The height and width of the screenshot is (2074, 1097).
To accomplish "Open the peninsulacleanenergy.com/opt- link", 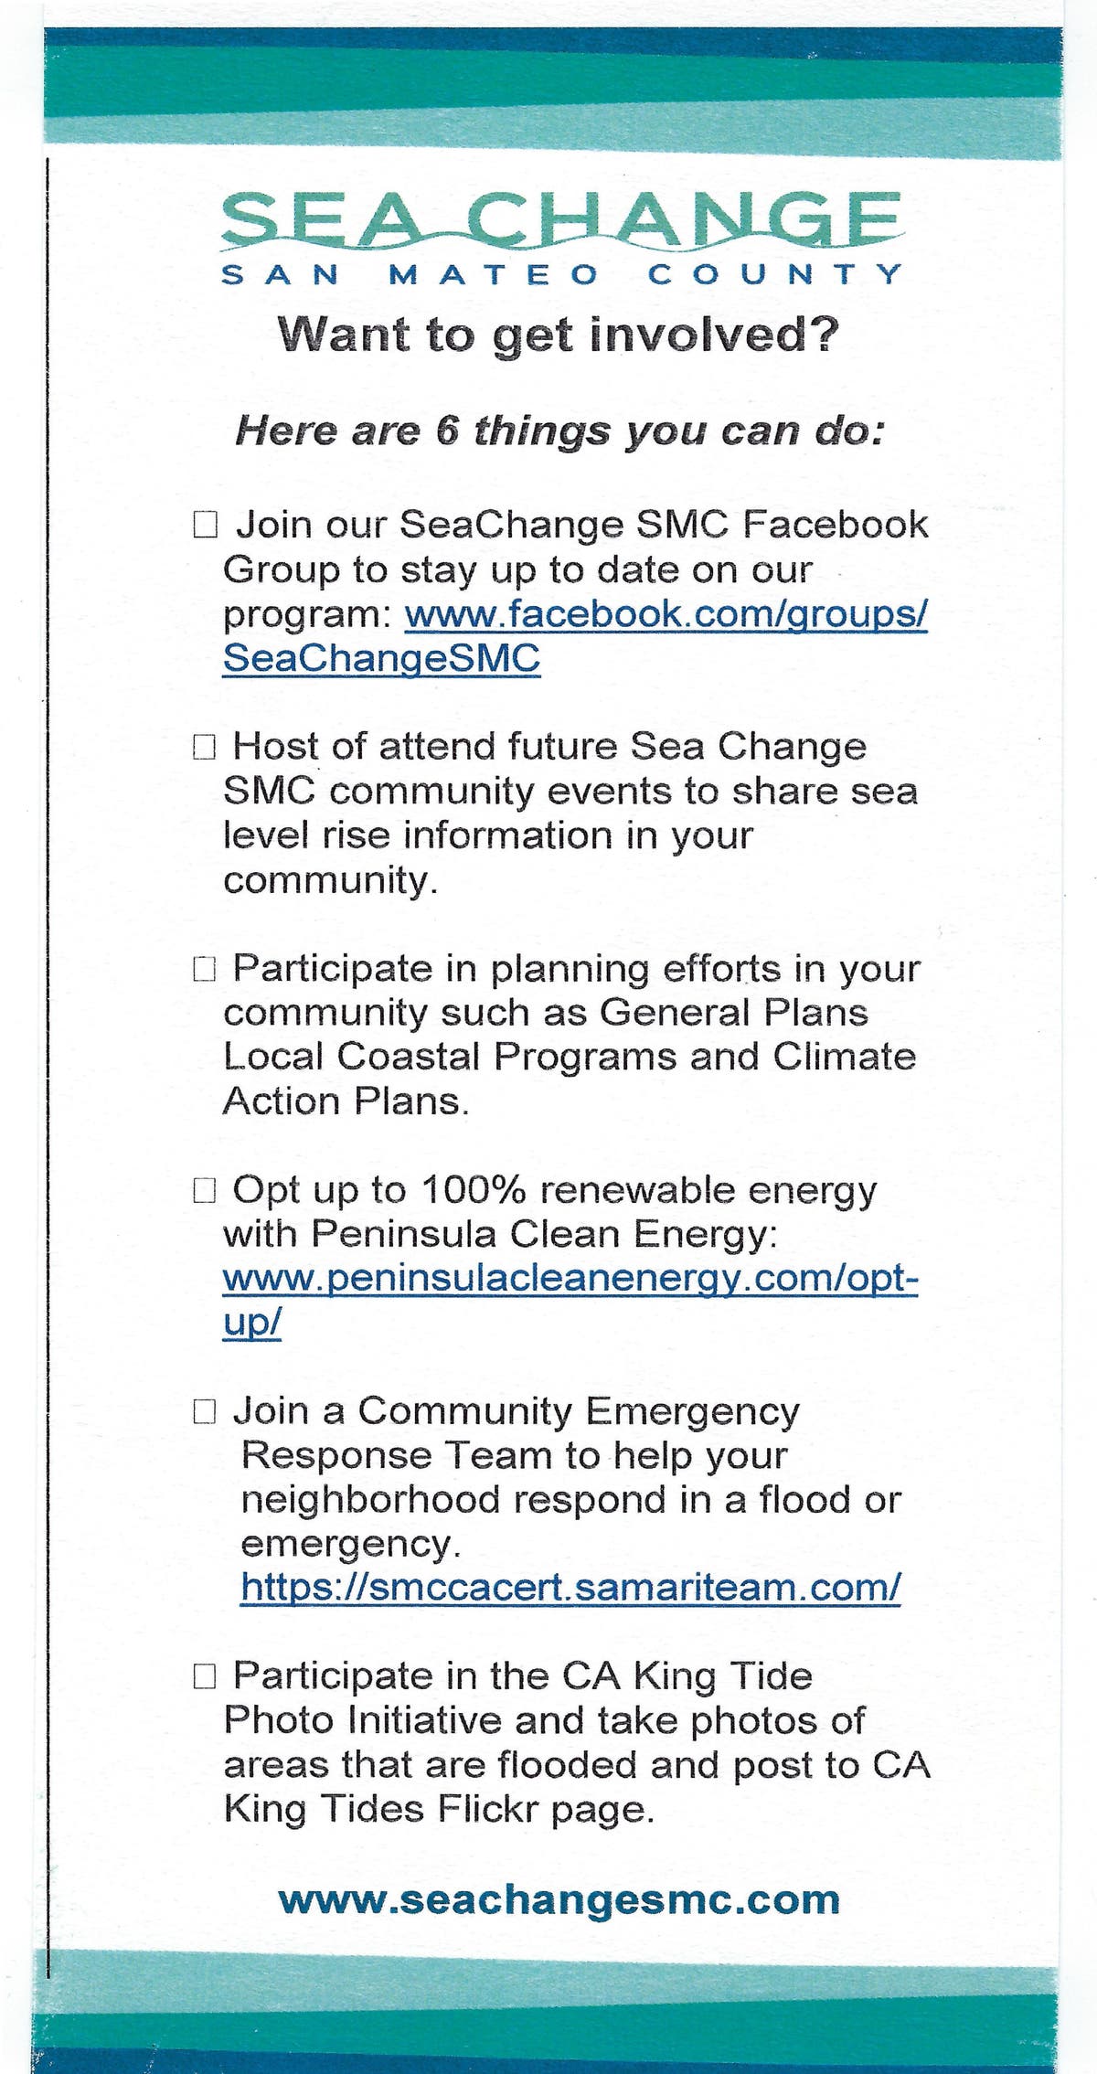I will [570, 1278].
